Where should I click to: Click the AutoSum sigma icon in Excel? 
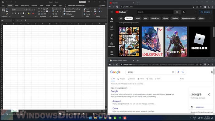(95, 9)
